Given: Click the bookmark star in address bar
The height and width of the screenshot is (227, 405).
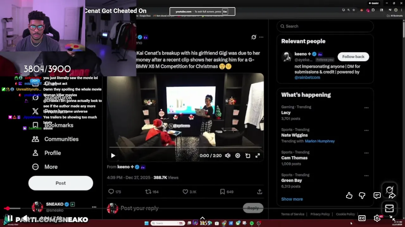Looking at the screenshot, I should pyautogui.click(x=354, y=10).
